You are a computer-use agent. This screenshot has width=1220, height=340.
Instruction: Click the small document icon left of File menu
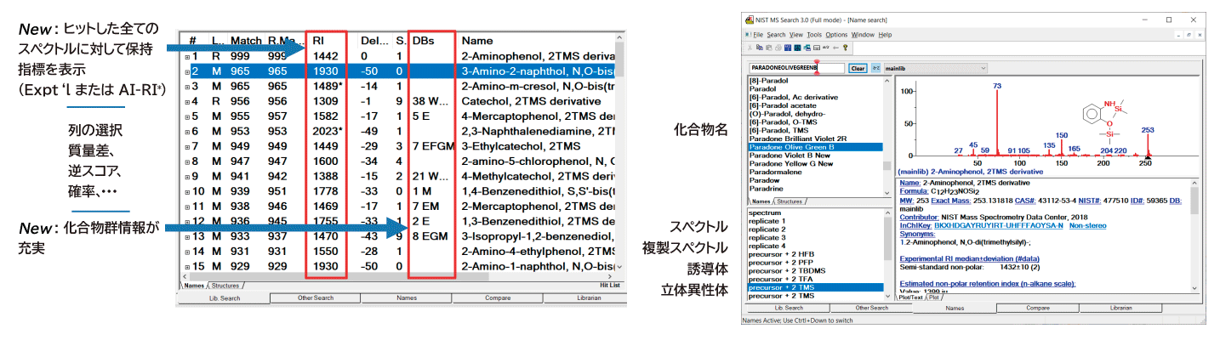(x=748, y=35)
